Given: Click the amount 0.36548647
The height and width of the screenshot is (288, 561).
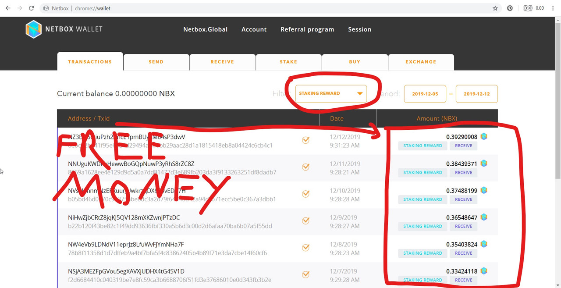Looking at the screenshot, I should (462, 217).
